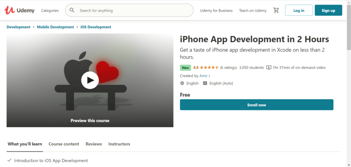Click the closed captions CC icon
Image resolution: width=351 pixels, height=167 pixels.
click(x=205, y=83)
